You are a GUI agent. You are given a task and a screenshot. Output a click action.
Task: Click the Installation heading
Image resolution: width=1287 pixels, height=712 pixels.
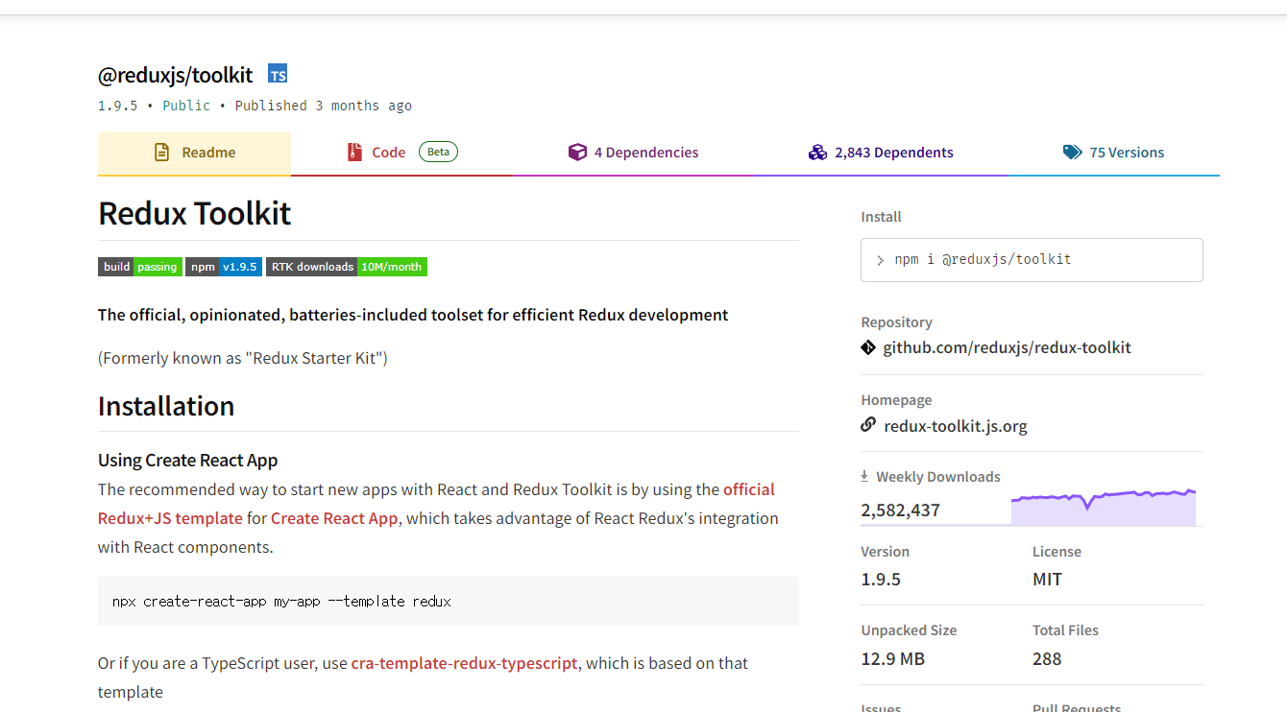tap(166, 406)
